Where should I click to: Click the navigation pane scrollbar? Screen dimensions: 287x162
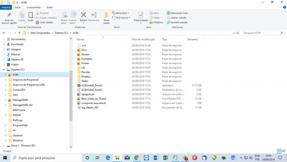point(71,96)
